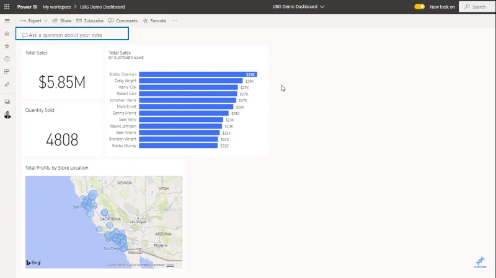
Task: Open the Quantity Sold 4808 card
Action: 62,129
